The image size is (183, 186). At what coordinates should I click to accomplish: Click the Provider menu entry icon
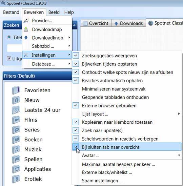point(26,21)
